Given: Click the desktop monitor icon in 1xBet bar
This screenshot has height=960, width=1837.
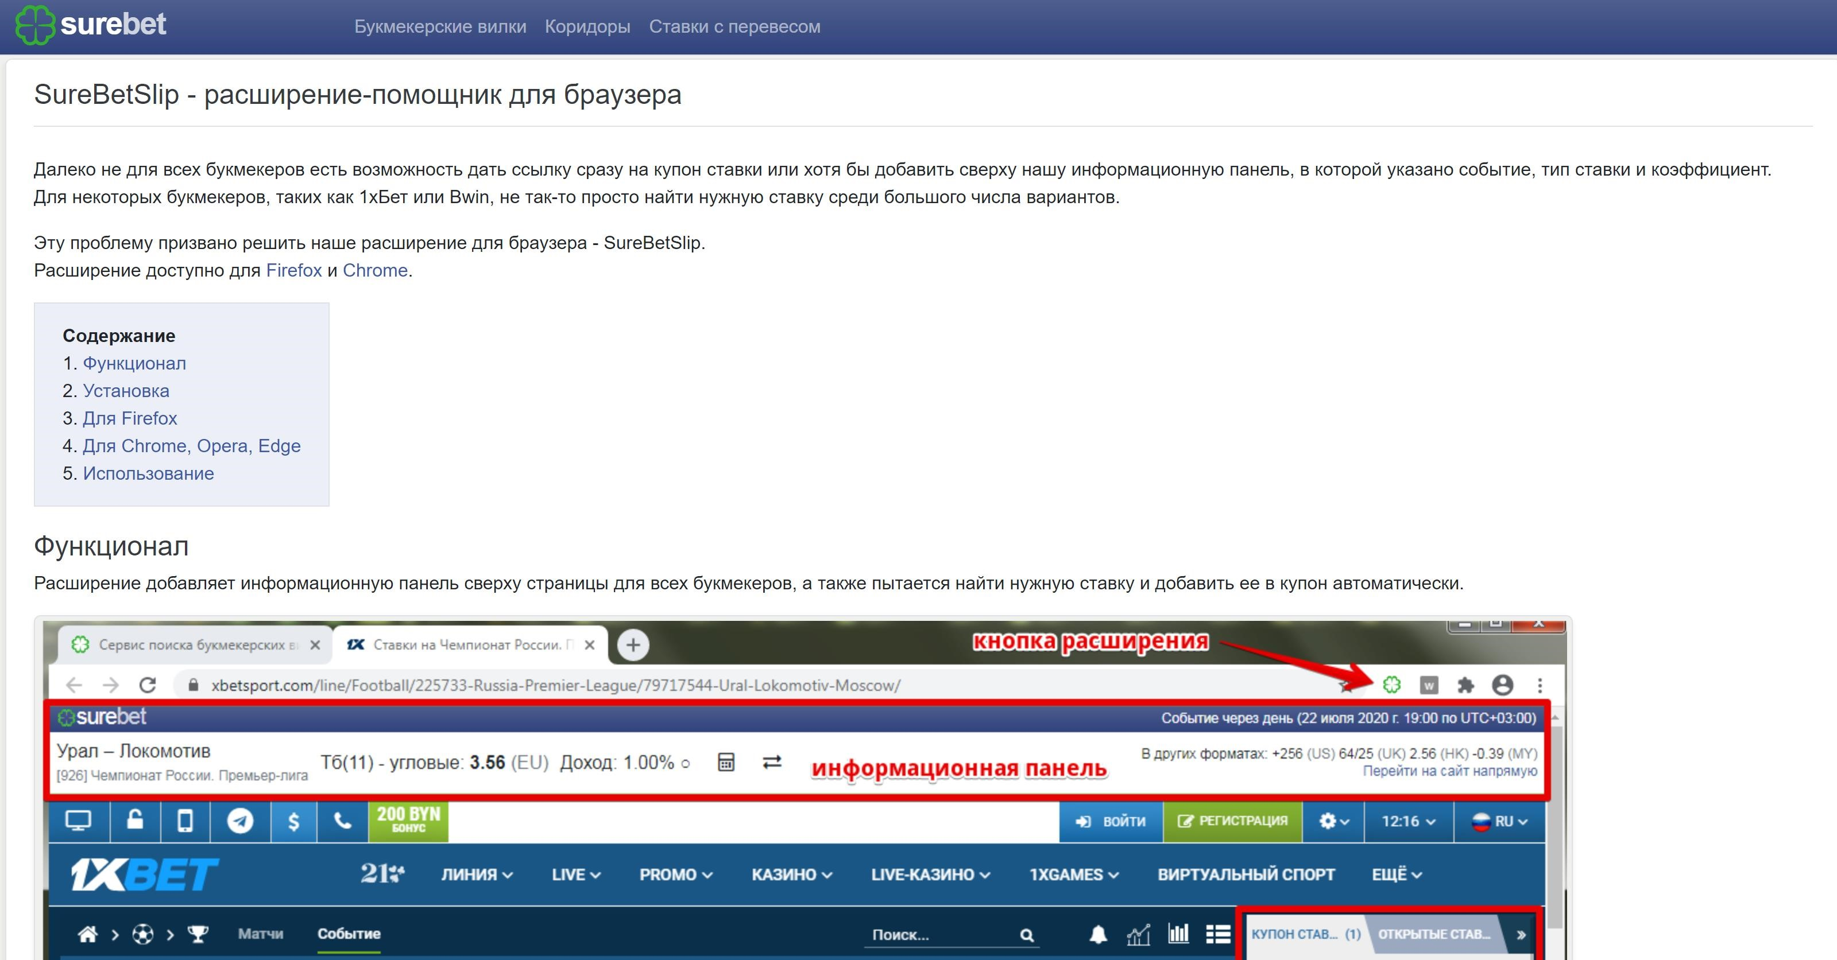Looking at the screenshot, I should (x=79, y=821).
